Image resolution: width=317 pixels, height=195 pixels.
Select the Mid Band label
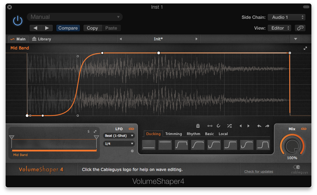(x=19, y=48)
